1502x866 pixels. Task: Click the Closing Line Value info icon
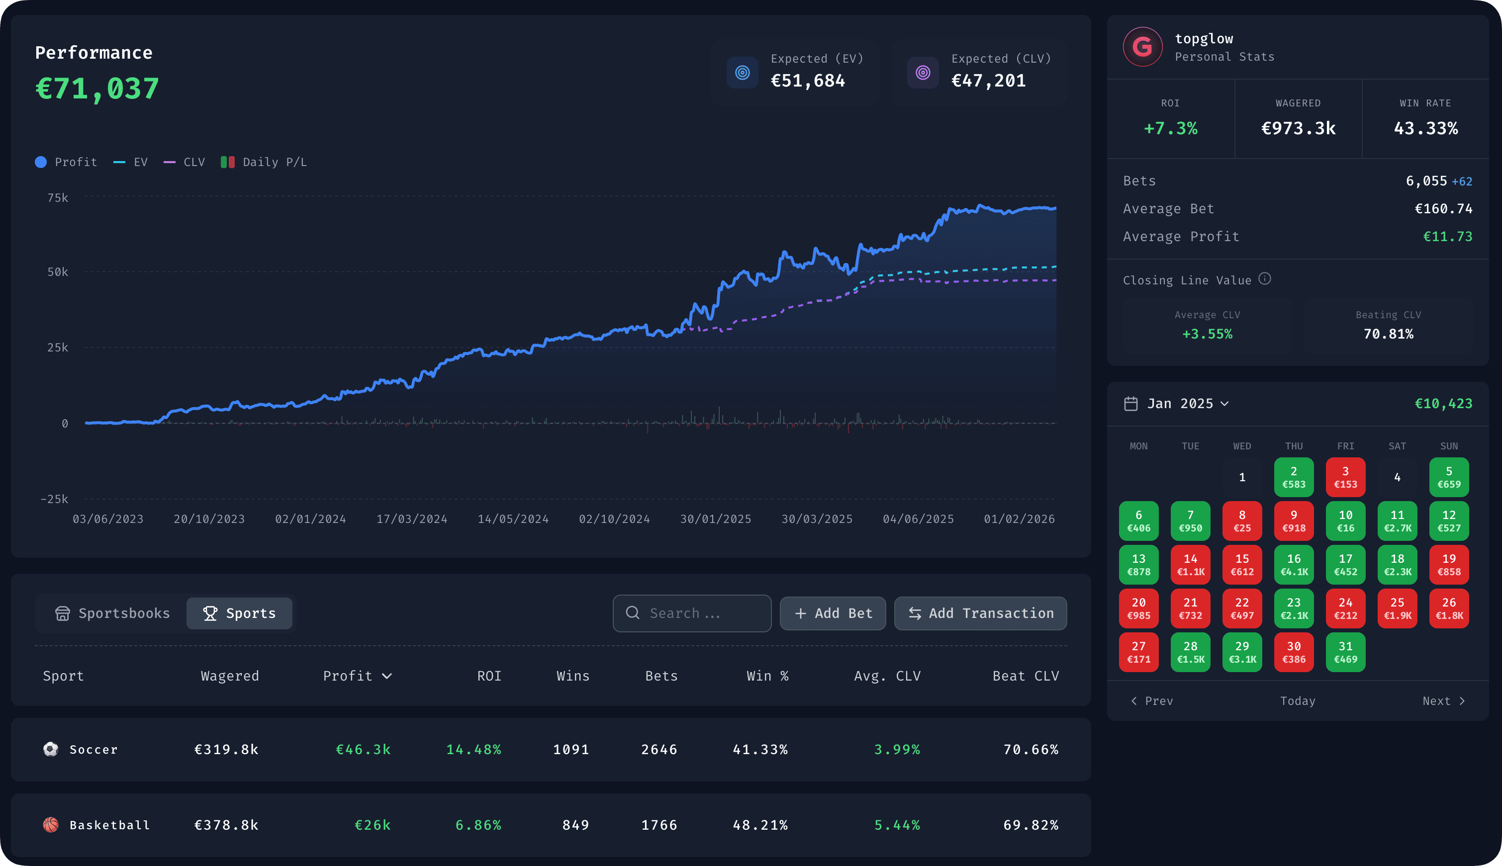(1265, 279)
